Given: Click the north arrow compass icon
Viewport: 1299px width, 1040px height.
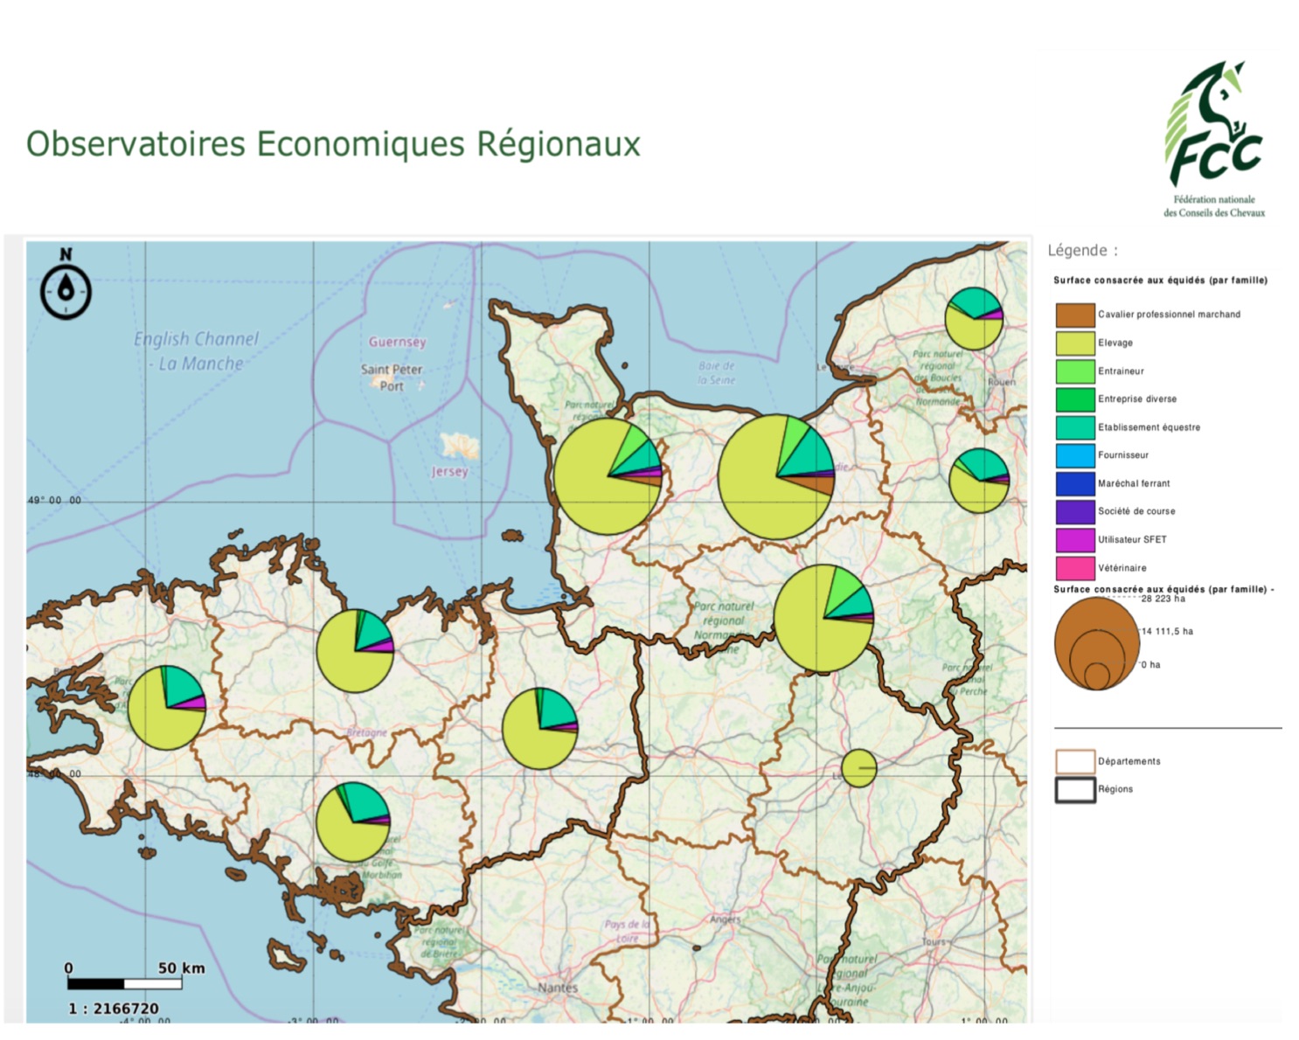Looking at the screenshot, I should (x=66, y=285).
